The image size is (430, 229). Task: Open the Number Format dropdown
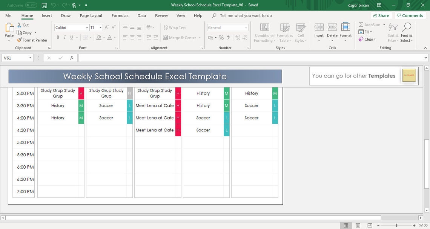[x=246, y=27]
